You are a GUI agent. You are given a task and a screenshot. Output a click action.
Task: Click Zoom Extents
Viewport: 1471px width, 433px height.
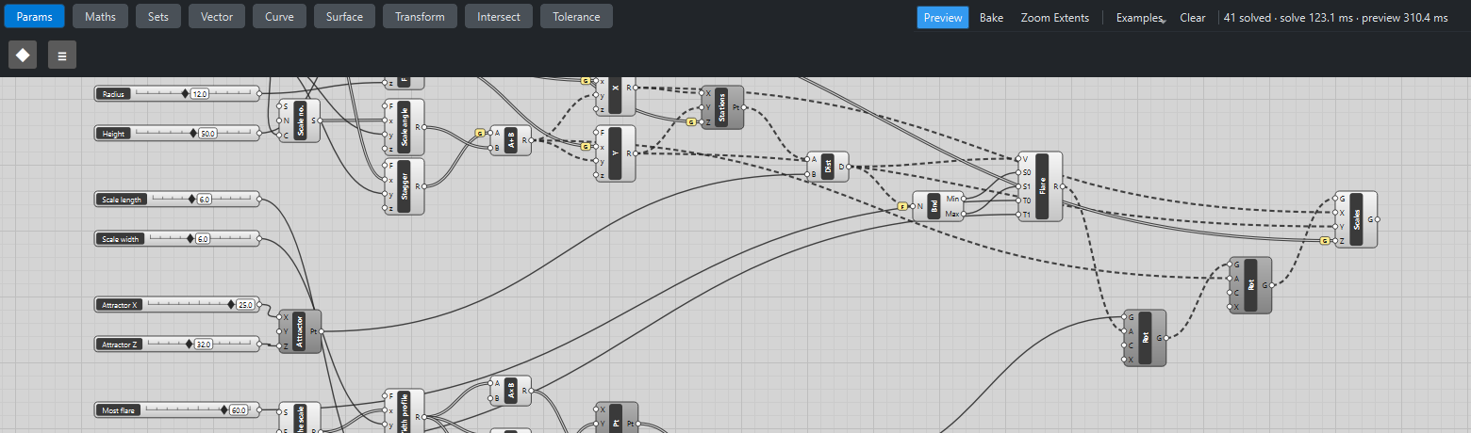click(1054, 17)
